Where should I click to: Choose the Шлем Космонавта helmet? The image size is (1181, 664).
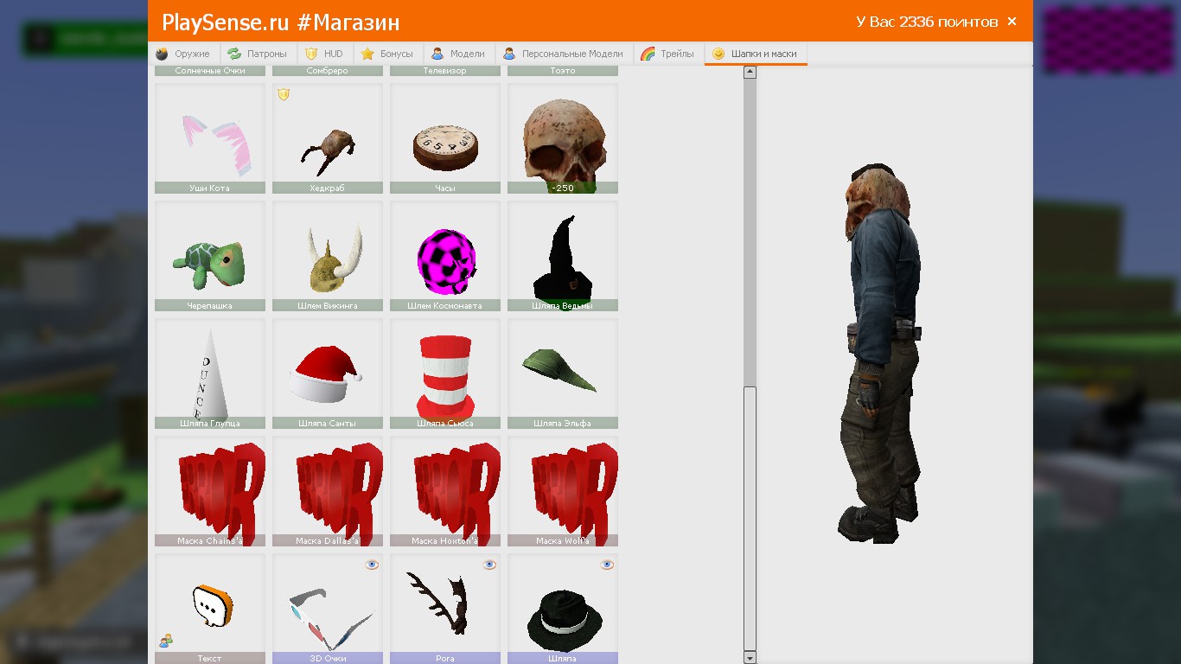[x=445, y=256]
